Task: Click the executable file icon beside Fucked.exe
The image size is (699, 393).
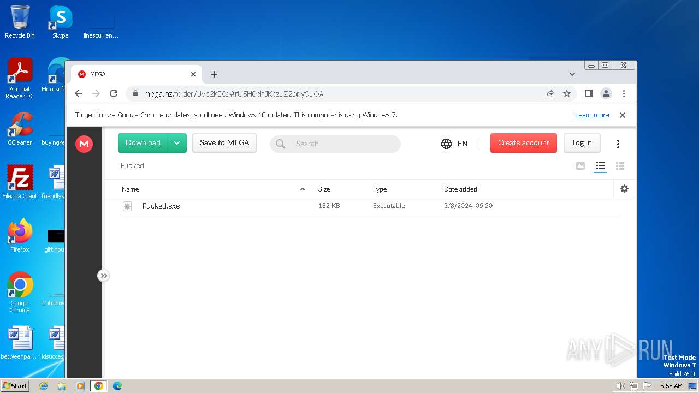Action: tap(127, 206)
